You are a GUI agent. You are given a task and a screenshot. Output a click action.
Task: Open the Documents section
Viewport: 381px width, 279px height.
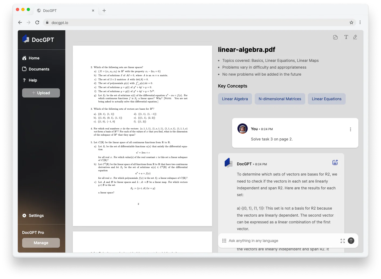[x=39, y=69]
